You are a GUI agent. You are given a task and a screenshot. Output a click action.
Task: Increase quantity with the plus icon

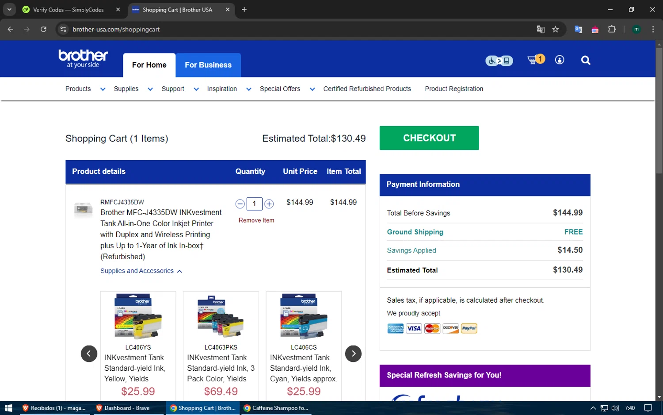(269, 204)
